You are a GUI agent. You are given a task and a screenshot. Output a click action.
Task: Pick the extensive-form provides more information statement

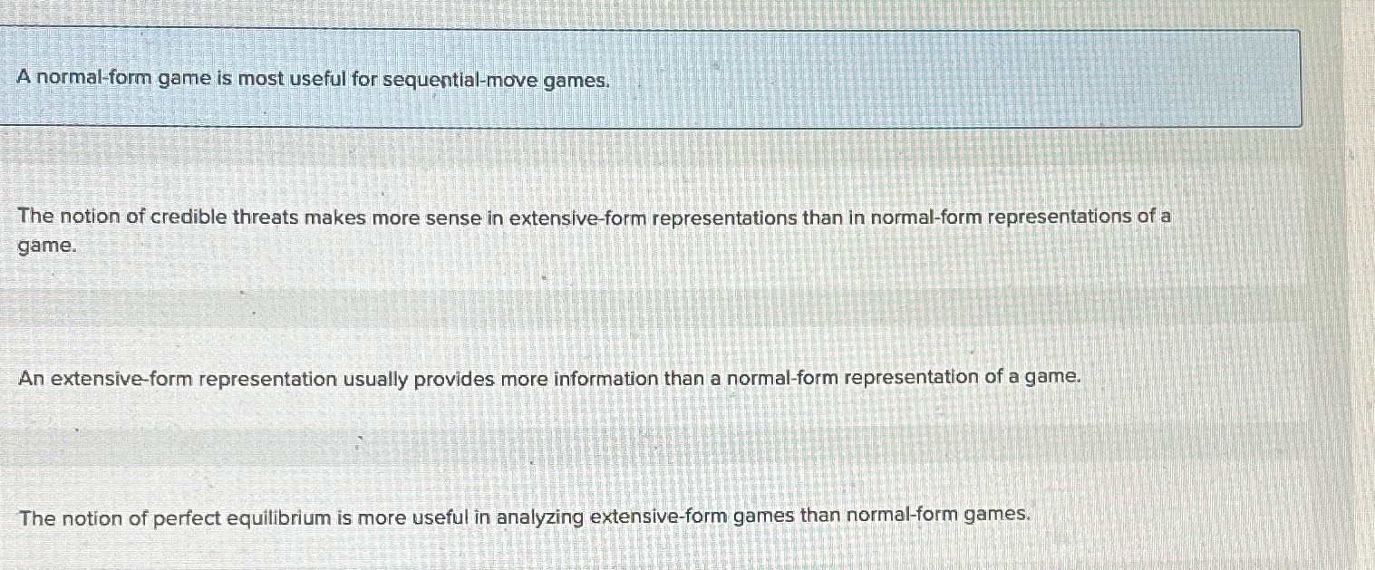click(x=548, y=377)
